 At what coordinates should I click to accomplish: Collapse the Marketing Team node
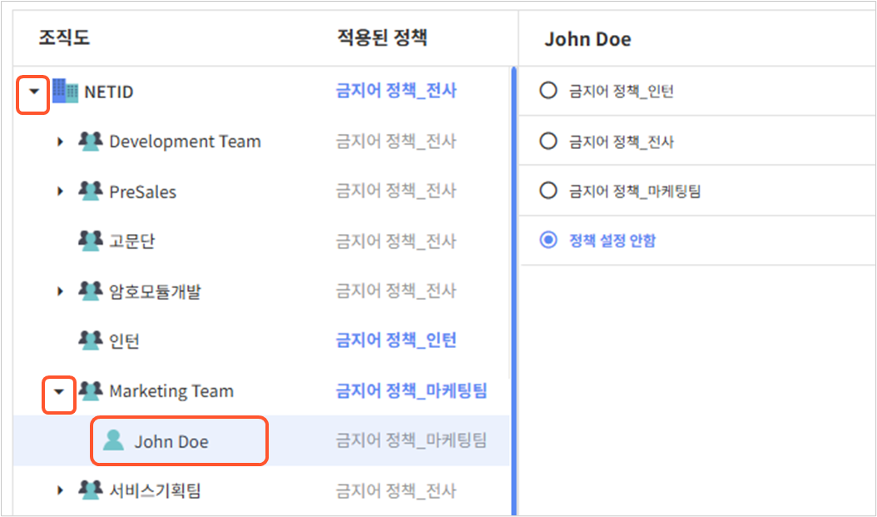(59, 391)
